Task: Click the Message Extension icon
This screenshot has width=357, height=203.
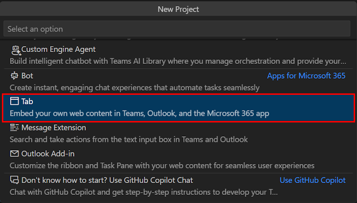Action: tap(14, 128)
